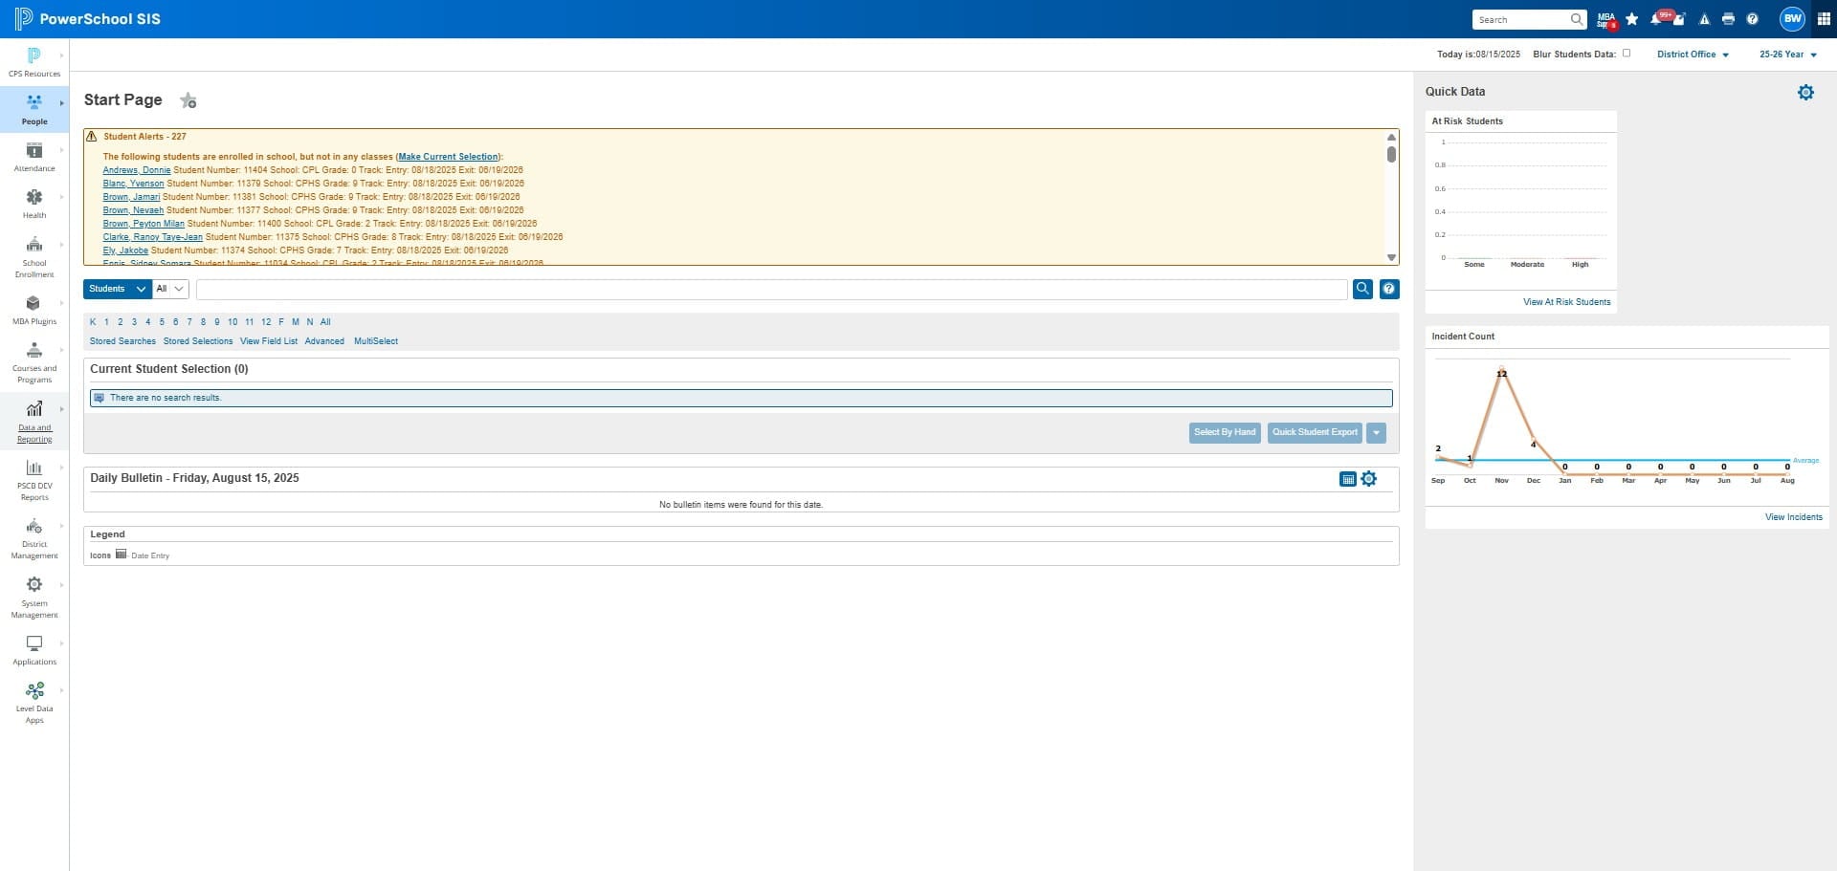Filter students by grade 12
The height and width of the screenshot is (871, 1837).
266,322
